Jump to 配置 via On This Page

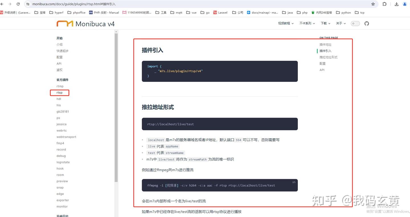[322, 63]
